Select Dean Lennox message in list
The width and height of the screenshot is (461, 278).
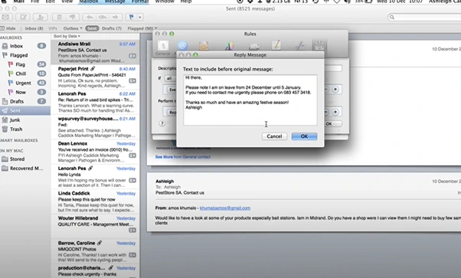pyautogui.click(x=95, y=152)
